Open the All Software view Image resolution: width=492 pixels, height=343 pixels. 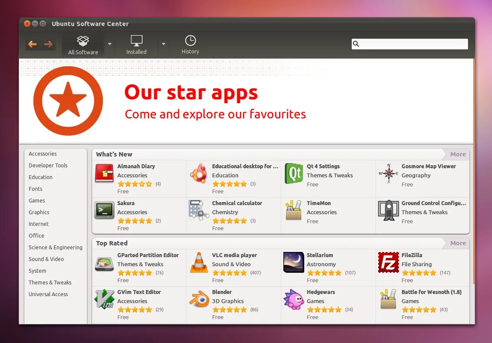tap(83, 45)
